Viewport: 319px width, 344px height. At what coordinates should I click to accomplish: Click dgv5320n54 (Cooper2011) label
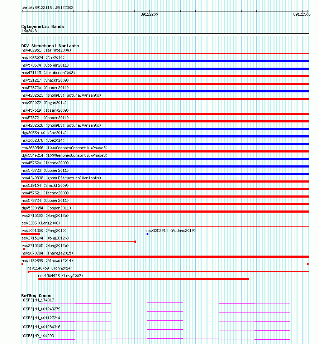point(46,208)
